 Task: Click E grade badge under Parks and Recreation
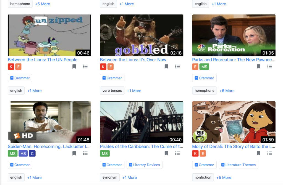click(195, 67)
